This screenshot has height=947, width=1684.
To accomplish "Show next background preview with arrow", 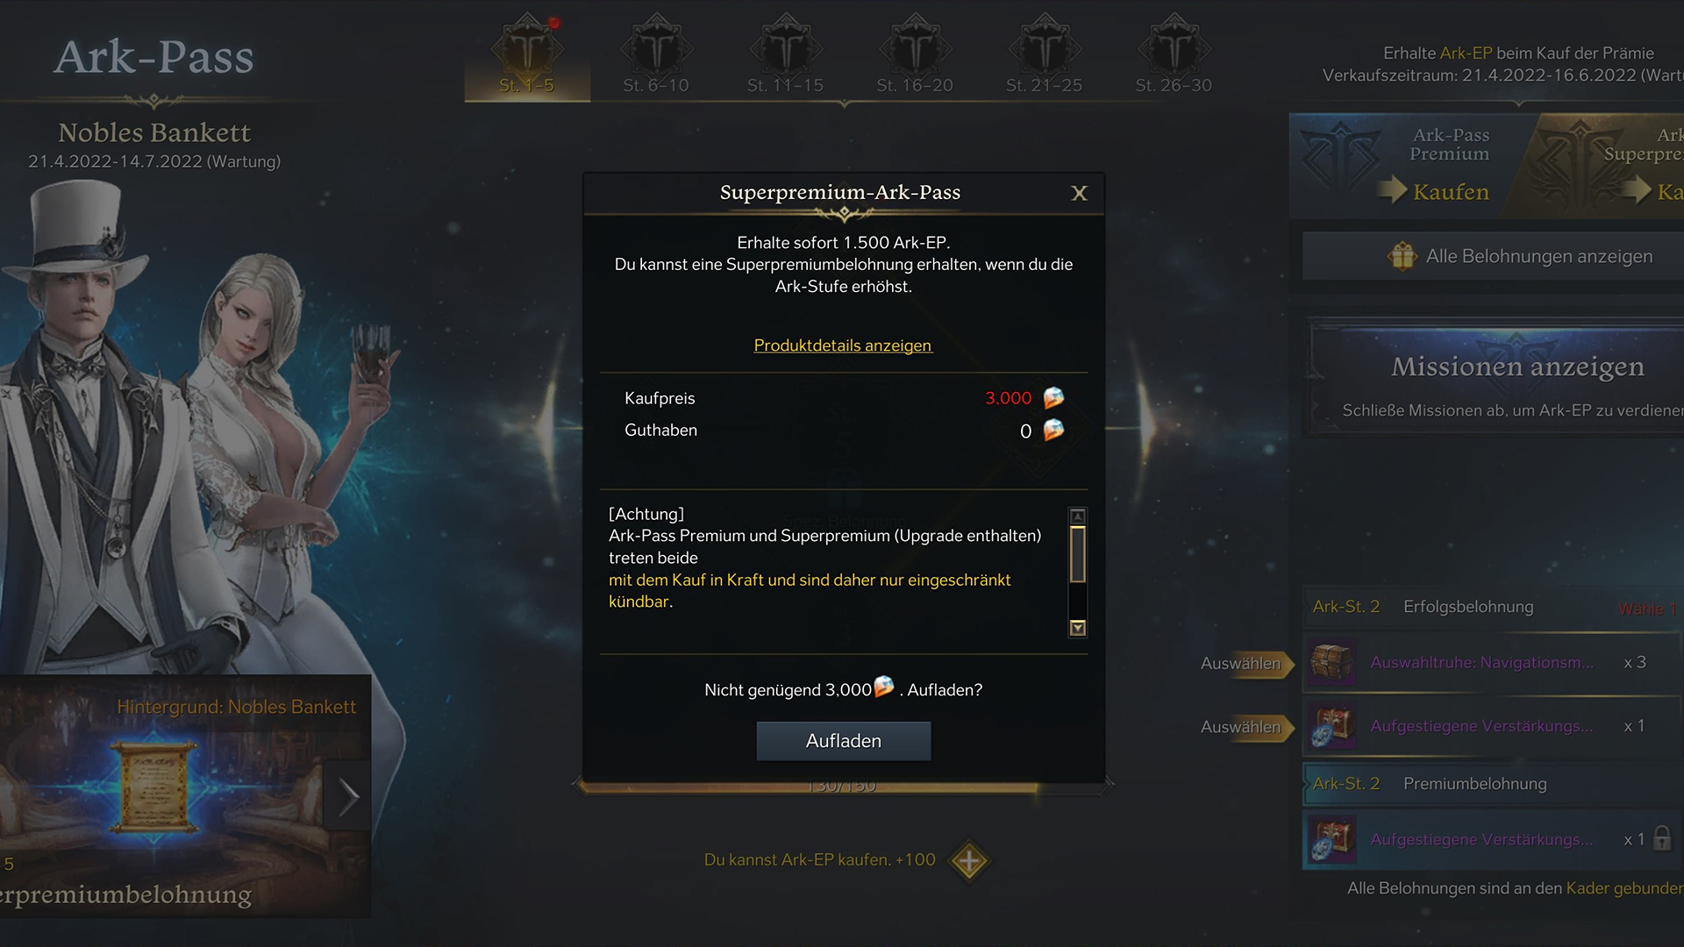I will (x=348, y=796).
